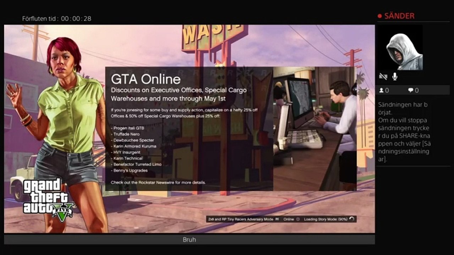Click the microphone icon under the avatar

coord(394,76)
